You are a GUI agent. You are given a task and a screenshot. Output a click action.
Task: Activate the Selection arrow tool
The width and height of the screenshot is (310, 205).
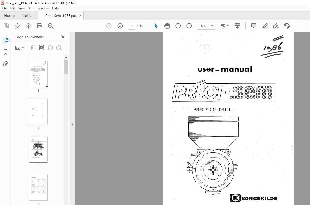click(x=156, y=26)
